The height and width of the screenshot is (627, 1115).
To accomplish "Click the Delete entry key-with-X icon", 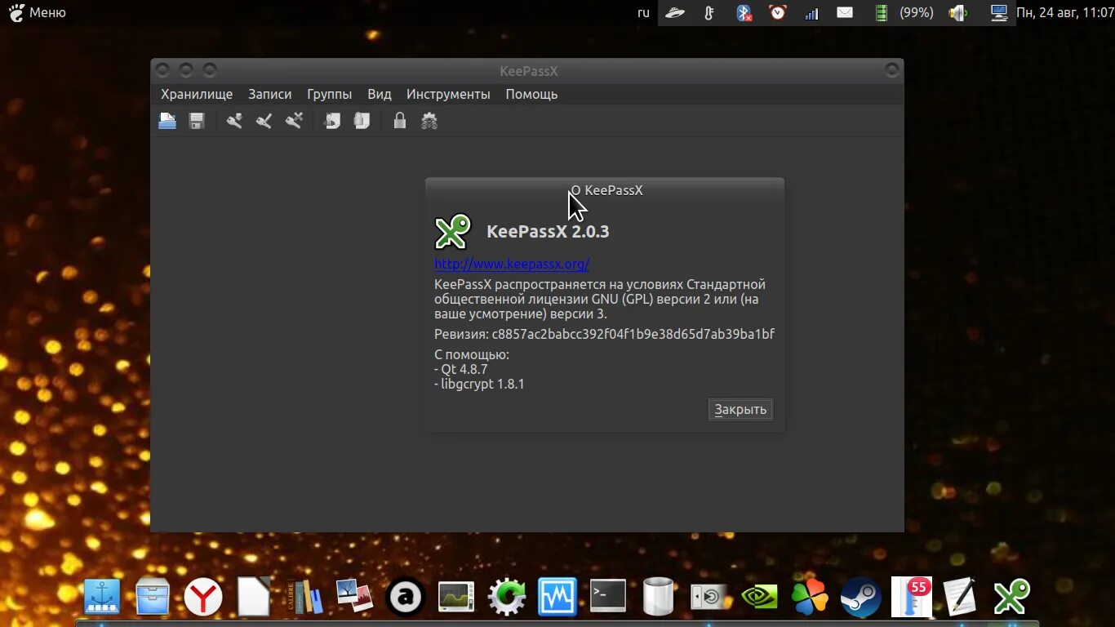I will tap(294, 121).
